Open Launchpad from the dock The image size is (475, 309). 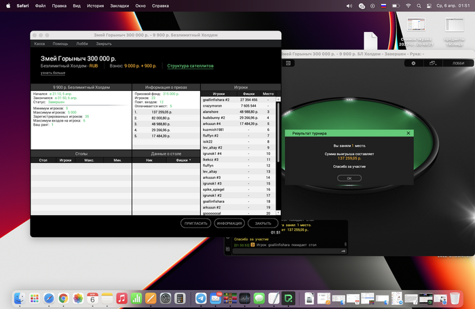point(35,299)
